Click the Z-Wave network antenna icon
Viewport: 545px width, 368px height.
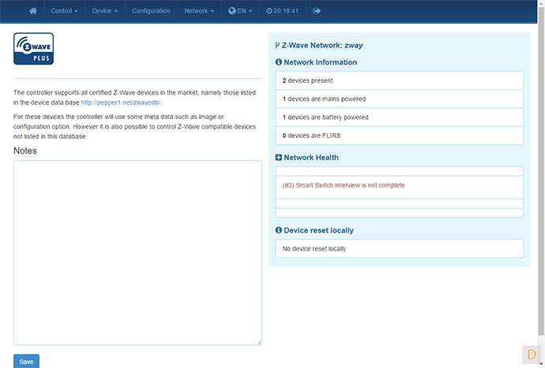277,45
